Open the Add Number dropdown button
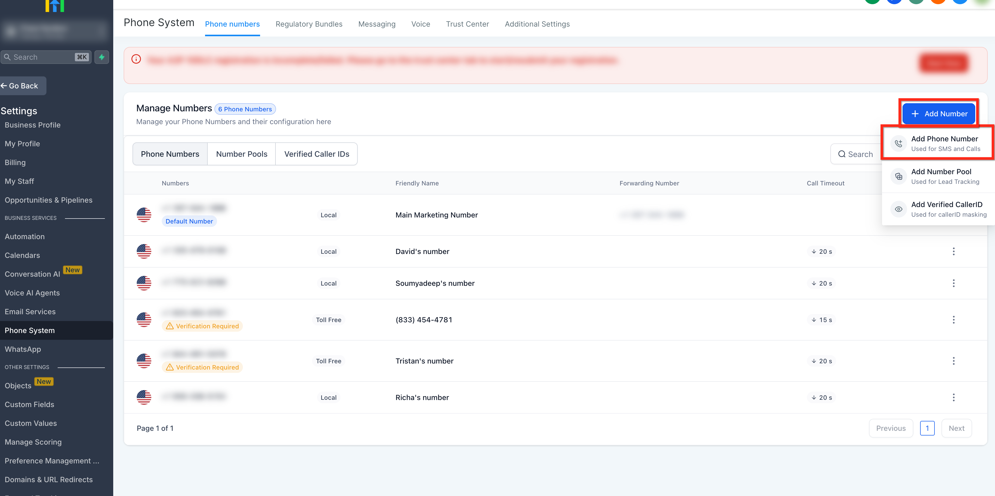The image size is (995, 496). tap(939, 114)
